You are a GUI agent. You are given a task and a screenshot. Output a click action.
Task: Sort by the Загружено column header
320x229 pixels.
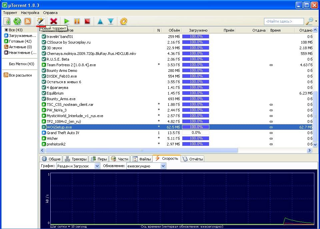pyautogui.click(x=196, y=30)
